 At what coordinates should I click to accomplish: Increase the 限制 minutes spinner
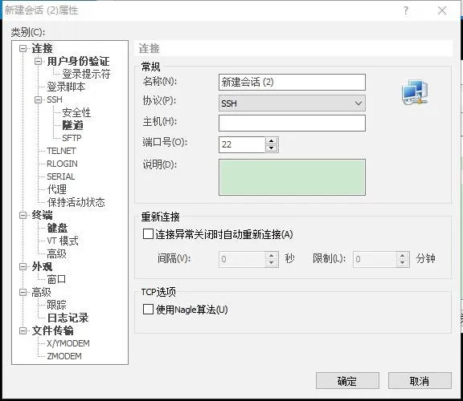[403, 256]
